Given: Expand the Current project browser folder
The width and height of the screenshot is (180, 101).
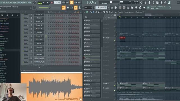Looking at the screenshot, I should click(x=4, y=19).
